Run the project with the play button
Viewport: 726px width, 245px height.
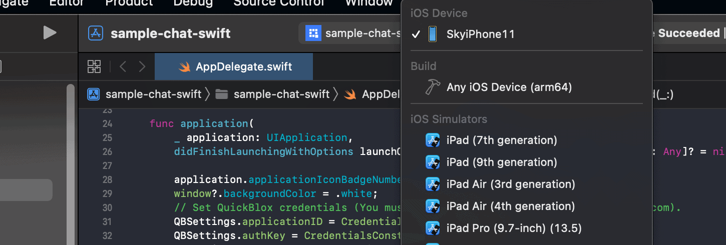point(50,33)
